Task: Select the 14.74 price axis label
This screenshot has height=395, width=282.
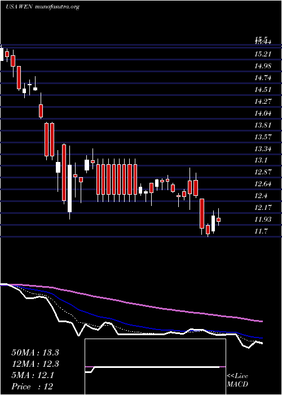Action: tap(263, 78)
